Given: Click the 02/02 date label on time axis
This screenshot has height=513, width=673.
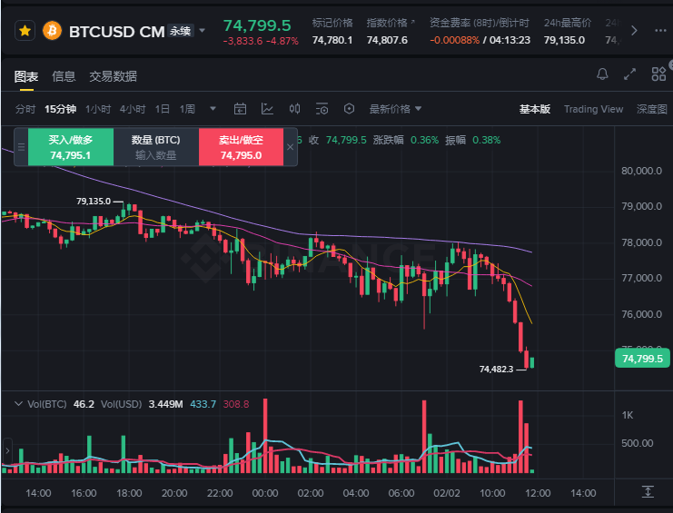Looking at the screenshot, I should point(446,493).
